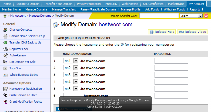
Task: Go to Manage Transfers submenu
Action: pyautogui.click(x=64, y=9)
